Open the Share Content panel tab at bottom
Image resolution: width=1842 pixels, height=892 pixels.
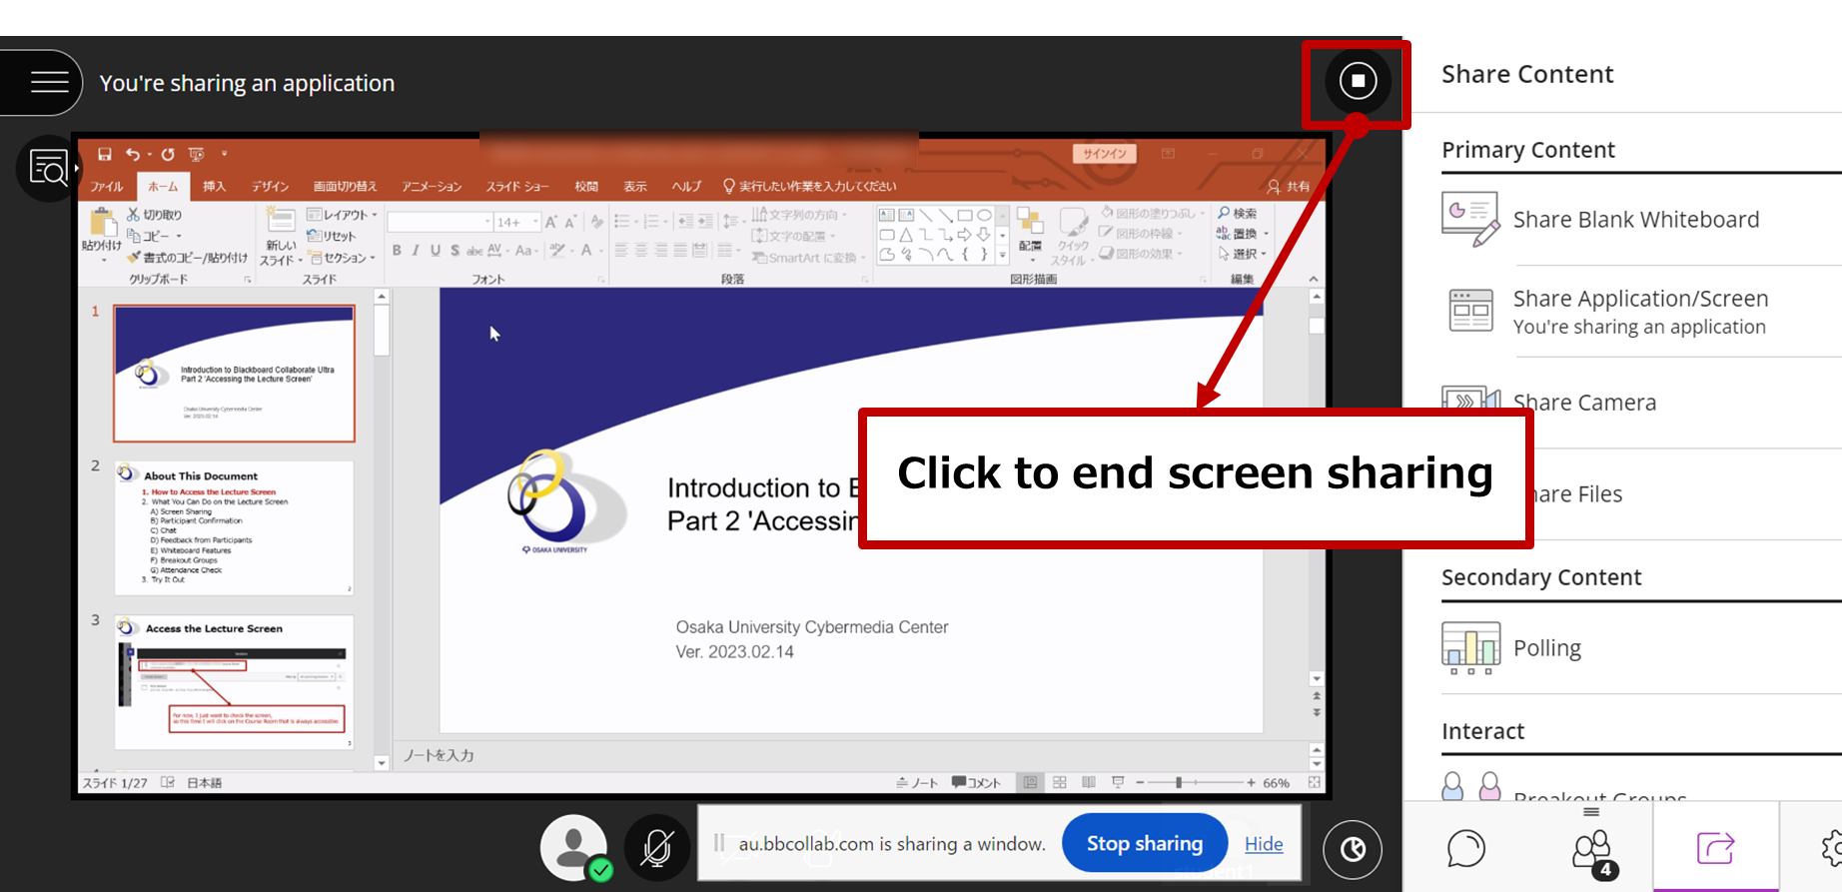[1715, 848]
